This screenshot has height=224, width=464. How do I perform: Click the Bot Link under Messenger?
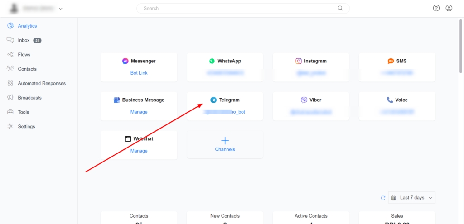pyautogui.click(x=139, y=73)
